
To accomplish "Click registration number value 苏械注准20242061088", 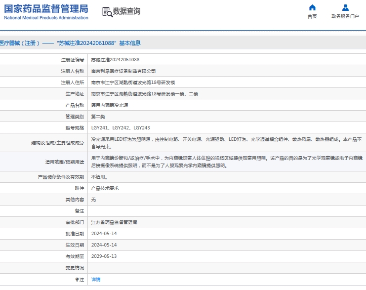I will coord(115,60).
